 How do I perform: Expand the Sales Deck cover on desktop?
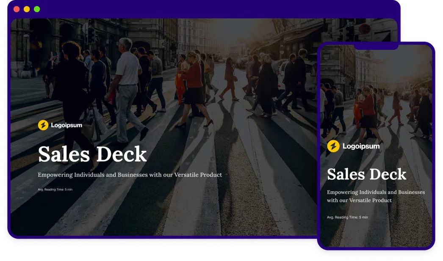click(x=169, y=127)
